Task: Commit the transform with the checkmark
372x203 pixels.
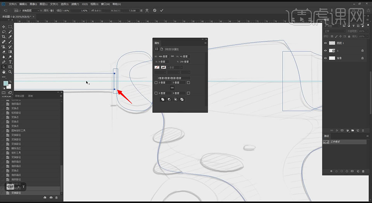Action: (x=162, y=11)
